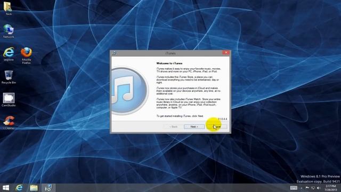Open the volume control tray icon
This screenshot has height=192, width=341.
pyautogui.click(x=319, y=188)
